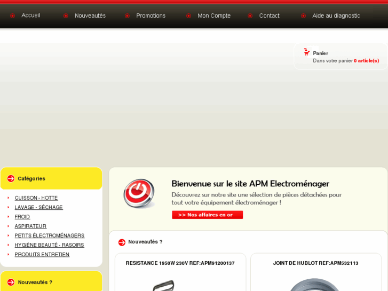Go to the Promotions page
The height and width of the screenshot is (291, 388).
[151, 15]
